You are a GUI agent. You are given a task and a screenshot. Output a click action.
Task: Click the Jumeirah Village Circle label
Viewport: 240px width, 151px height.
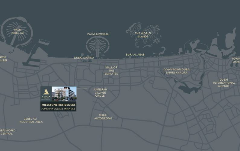[100, 92]
